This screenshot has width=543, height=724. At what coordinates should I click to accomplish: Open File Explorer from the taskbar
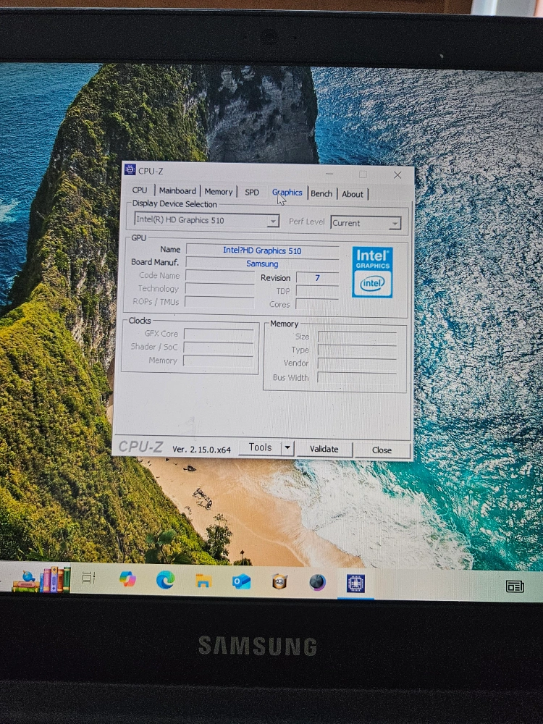click(203, 581)
